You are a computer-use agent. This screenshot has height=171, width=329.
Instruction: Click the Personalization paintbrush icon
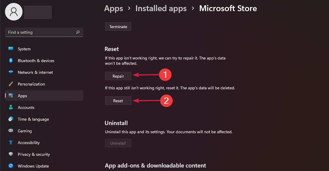click(11, 84)
